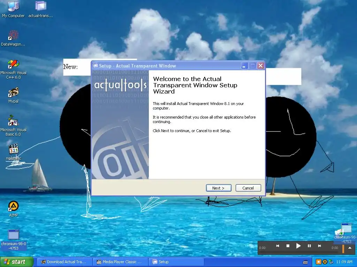Image resolution: width=357 pixels, height=267 pixels.
Task: Select chromium-98 icon above the mini player
Action: coord(345,233)
